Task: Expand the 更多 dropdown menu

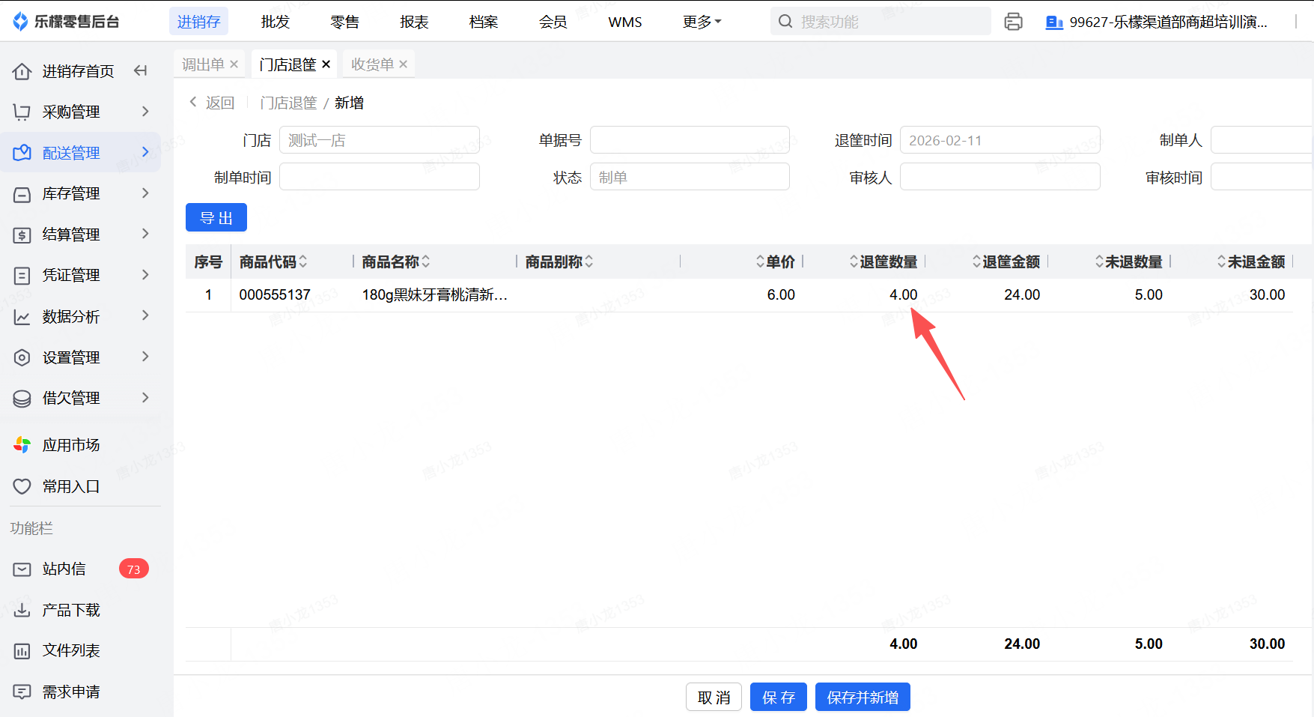Action: point(702,22)
